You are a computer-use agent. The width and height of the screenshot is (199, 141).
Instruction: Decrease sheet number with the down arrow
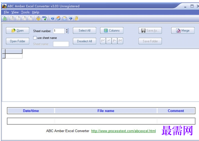pyautogui.click(x=67, y=32)
